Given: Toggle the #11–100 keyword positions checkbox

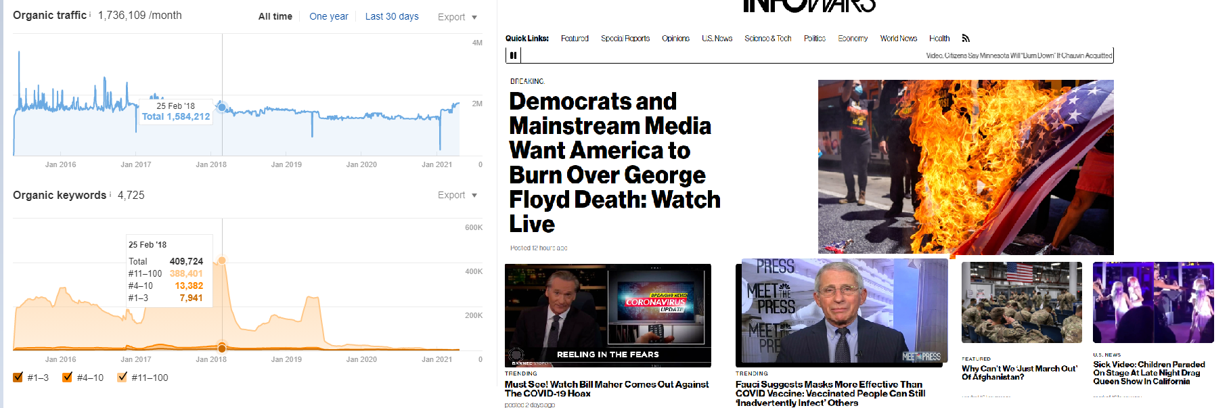Looking at the screenshot, I should (x=122, y=377).
